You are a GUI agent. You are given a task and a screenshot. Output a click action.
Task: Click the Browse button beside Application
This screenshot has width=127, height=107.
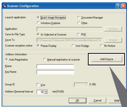(x=113, y=29)
